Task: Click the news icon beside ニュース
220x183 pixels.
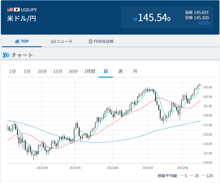Action: (53, 41)
